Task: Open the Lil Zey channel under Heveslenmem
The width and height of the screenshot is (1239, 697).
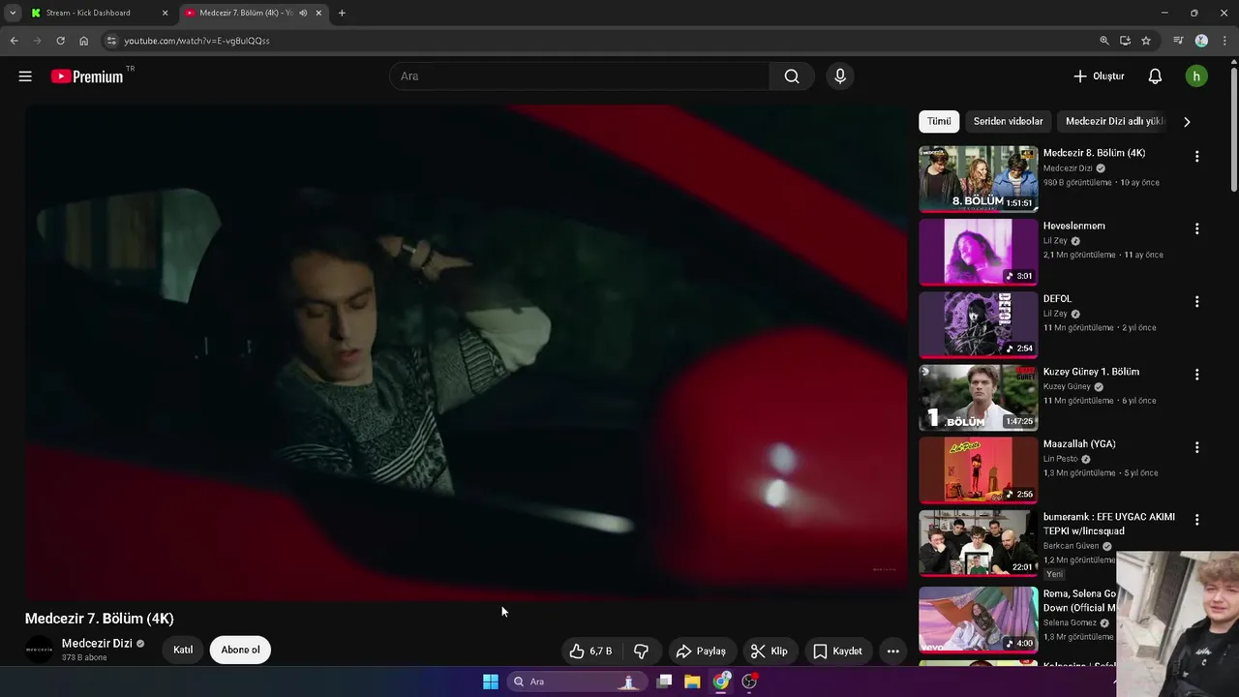Action: [1055, 241]
